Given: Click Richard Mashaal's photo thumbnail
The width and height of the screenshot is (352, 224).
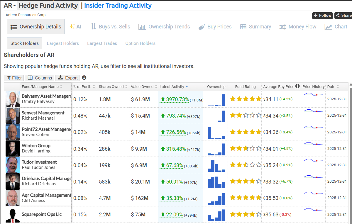Looking at the screenshot, I should tap(13, 116).
